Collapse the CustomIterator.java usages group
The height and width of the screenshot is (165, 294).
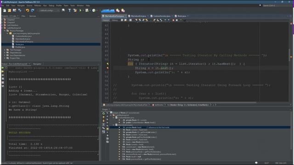[114, 118]
